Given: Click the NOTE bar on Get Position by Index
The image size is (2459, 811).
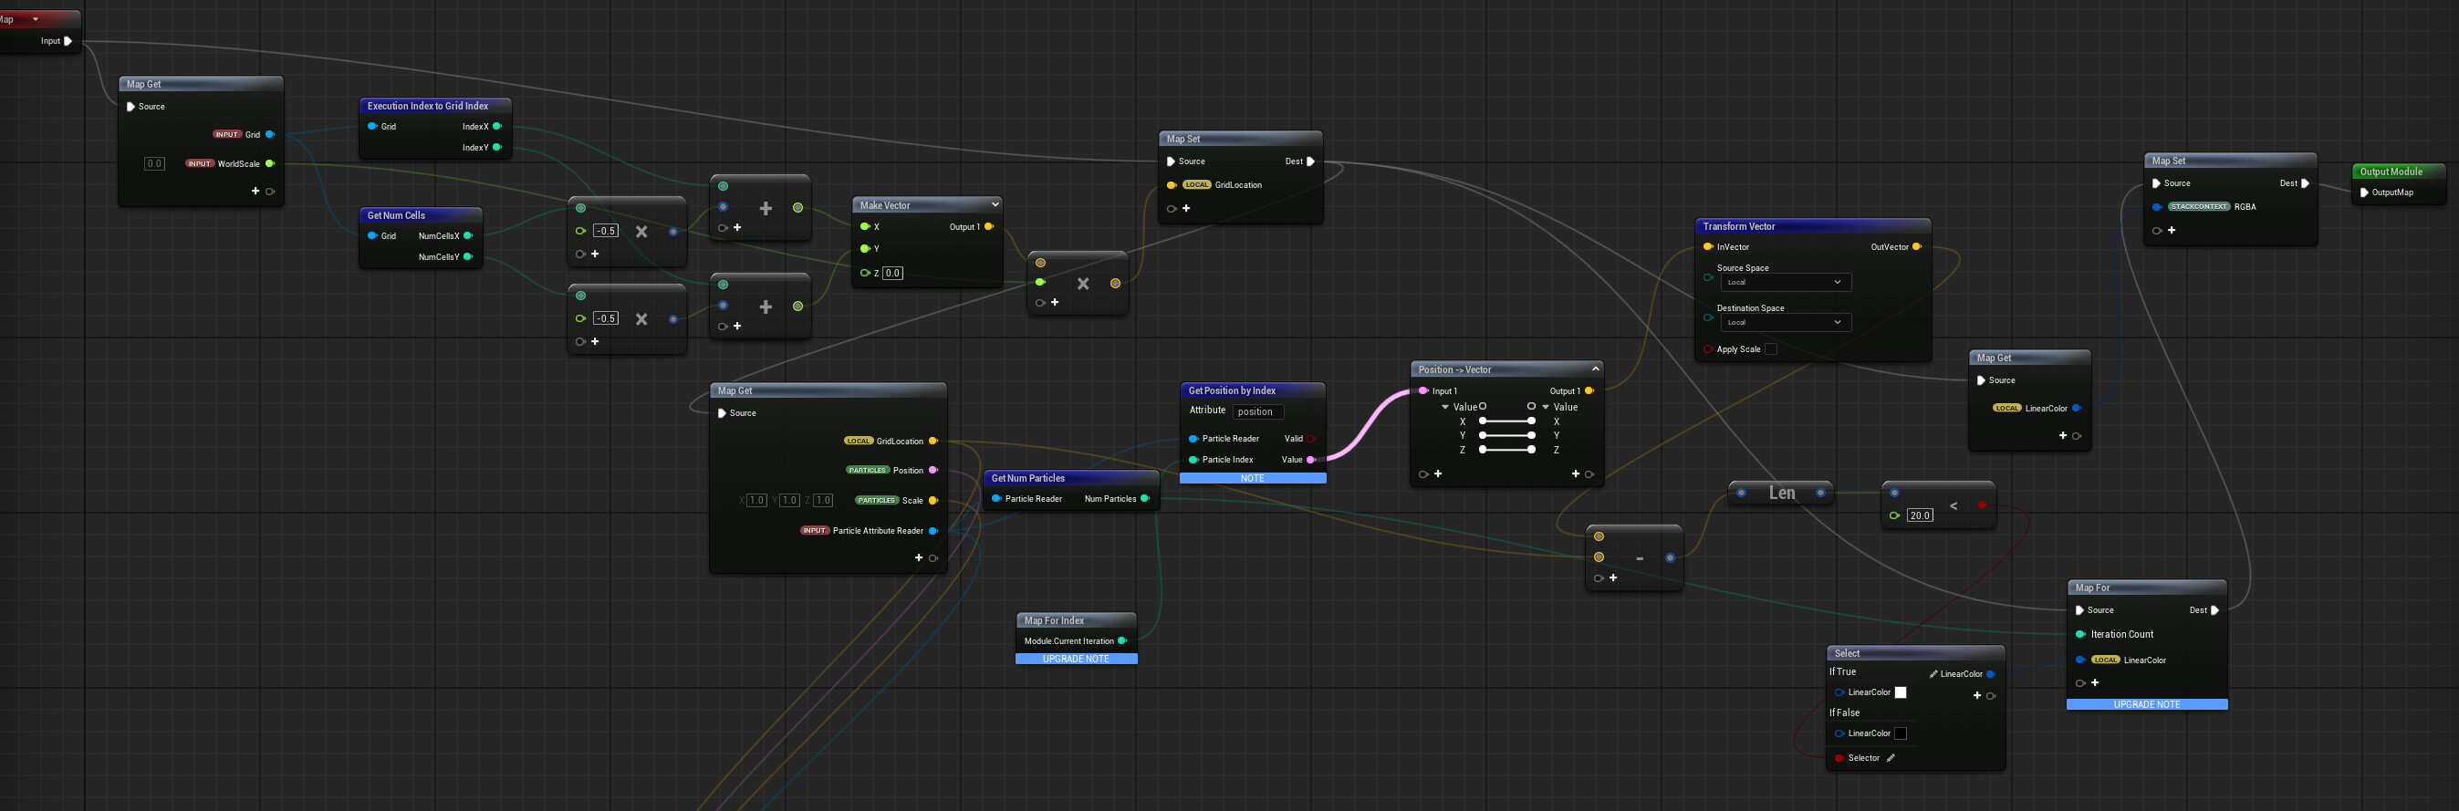Looking at the screenshot, I should click(x=1253, y=479).
